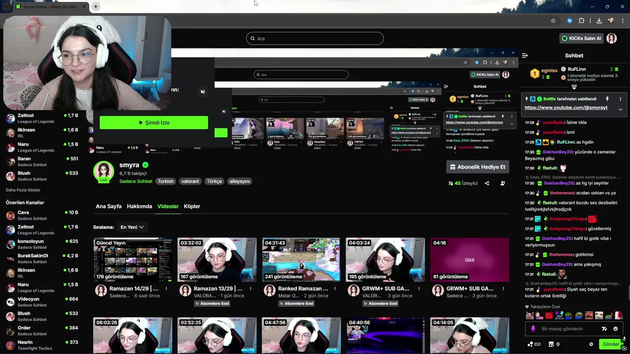
Task: Click KICKs Satın Al button
Action: coord(581,38)
